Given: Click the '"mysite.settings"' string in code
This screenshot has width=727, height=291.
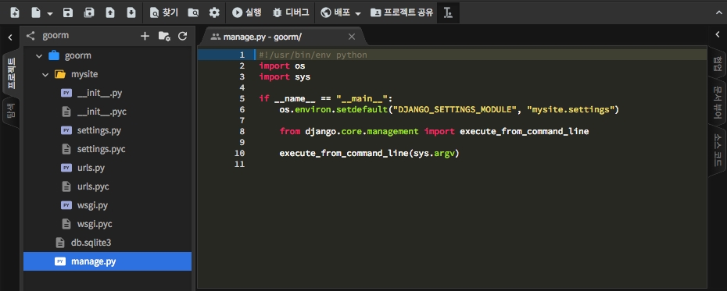Looking at the screenshot, I should [571, 110].
